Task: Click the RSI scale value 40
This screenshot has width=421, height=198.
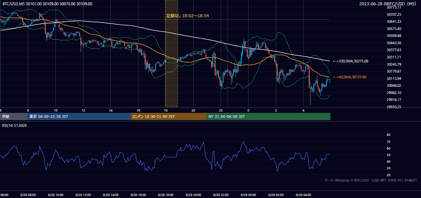Action: pyautogui.click(x=388, y=162)
